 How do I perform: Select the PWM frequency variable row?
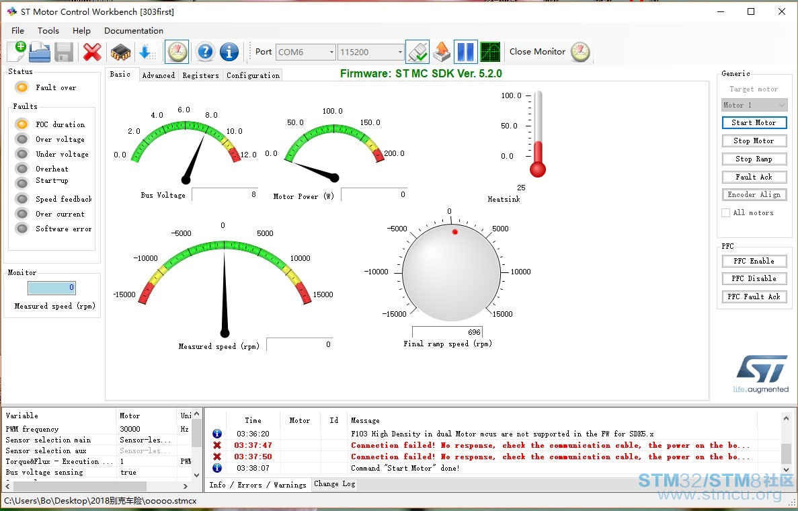[x=97, y=429]
